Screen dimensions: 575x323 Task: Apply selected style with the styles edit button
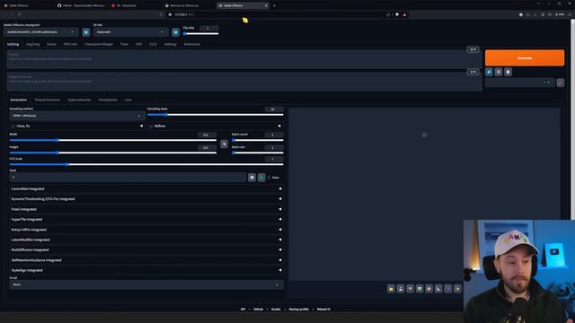pyautogui.click(x=561, y=83)
